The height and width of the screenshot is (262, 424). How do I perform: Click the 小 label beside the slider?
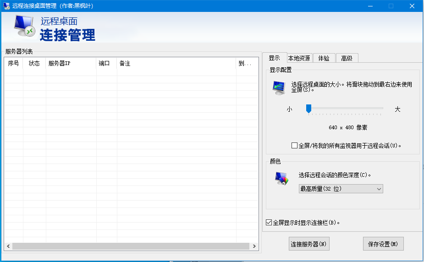pos(289,109)
